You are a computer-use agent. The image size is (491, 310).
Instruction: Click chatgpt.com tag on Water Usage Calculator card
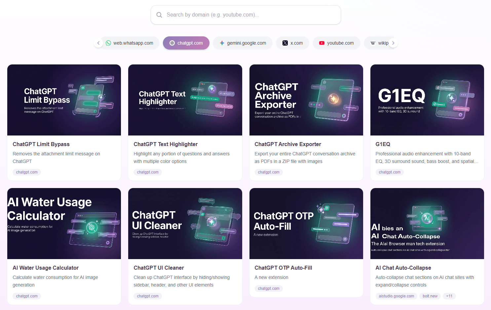27,296
